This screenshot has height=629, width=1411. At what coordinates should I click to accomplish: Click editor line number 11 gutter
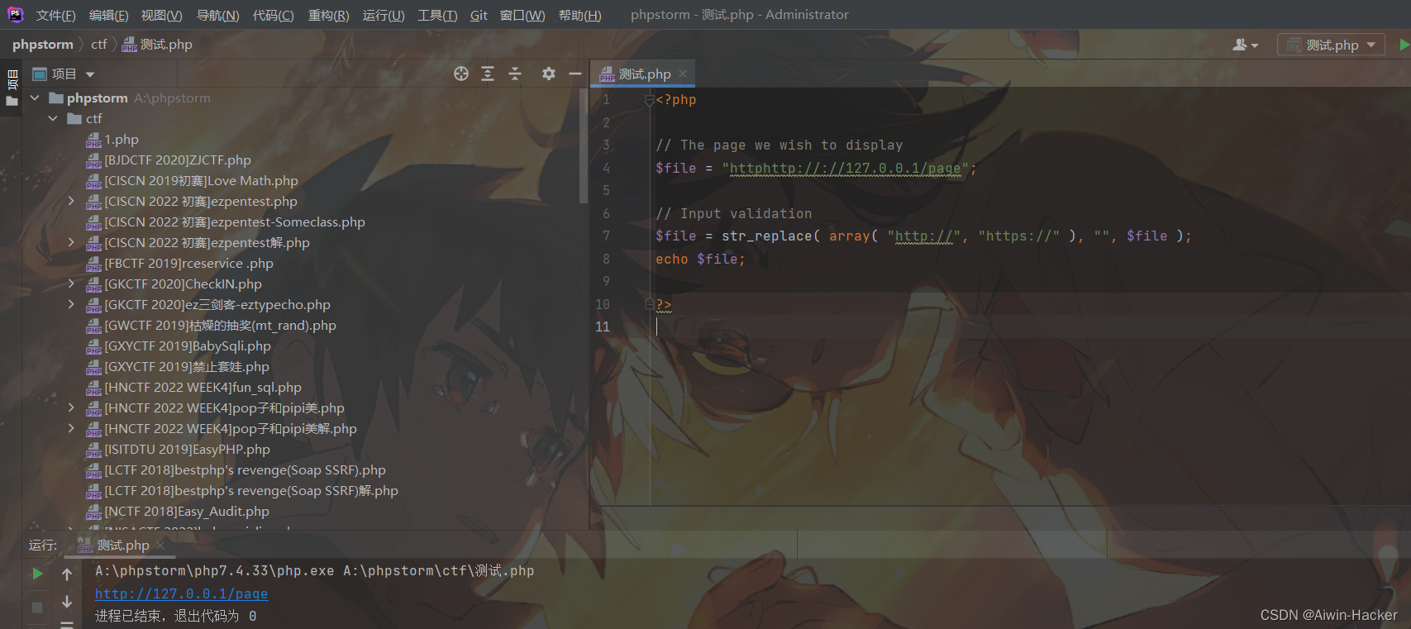click(x=603, y=326)
